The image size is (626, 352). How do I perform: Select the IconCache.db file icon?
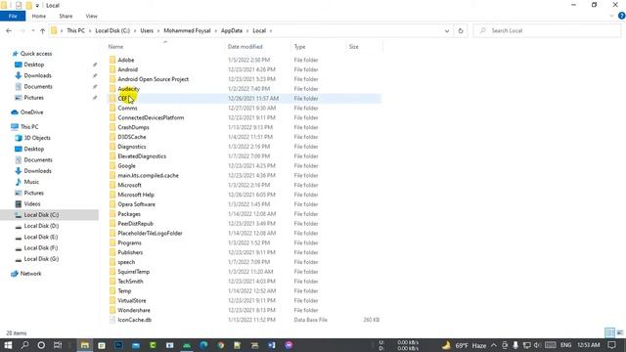click(x=112, y=320)
